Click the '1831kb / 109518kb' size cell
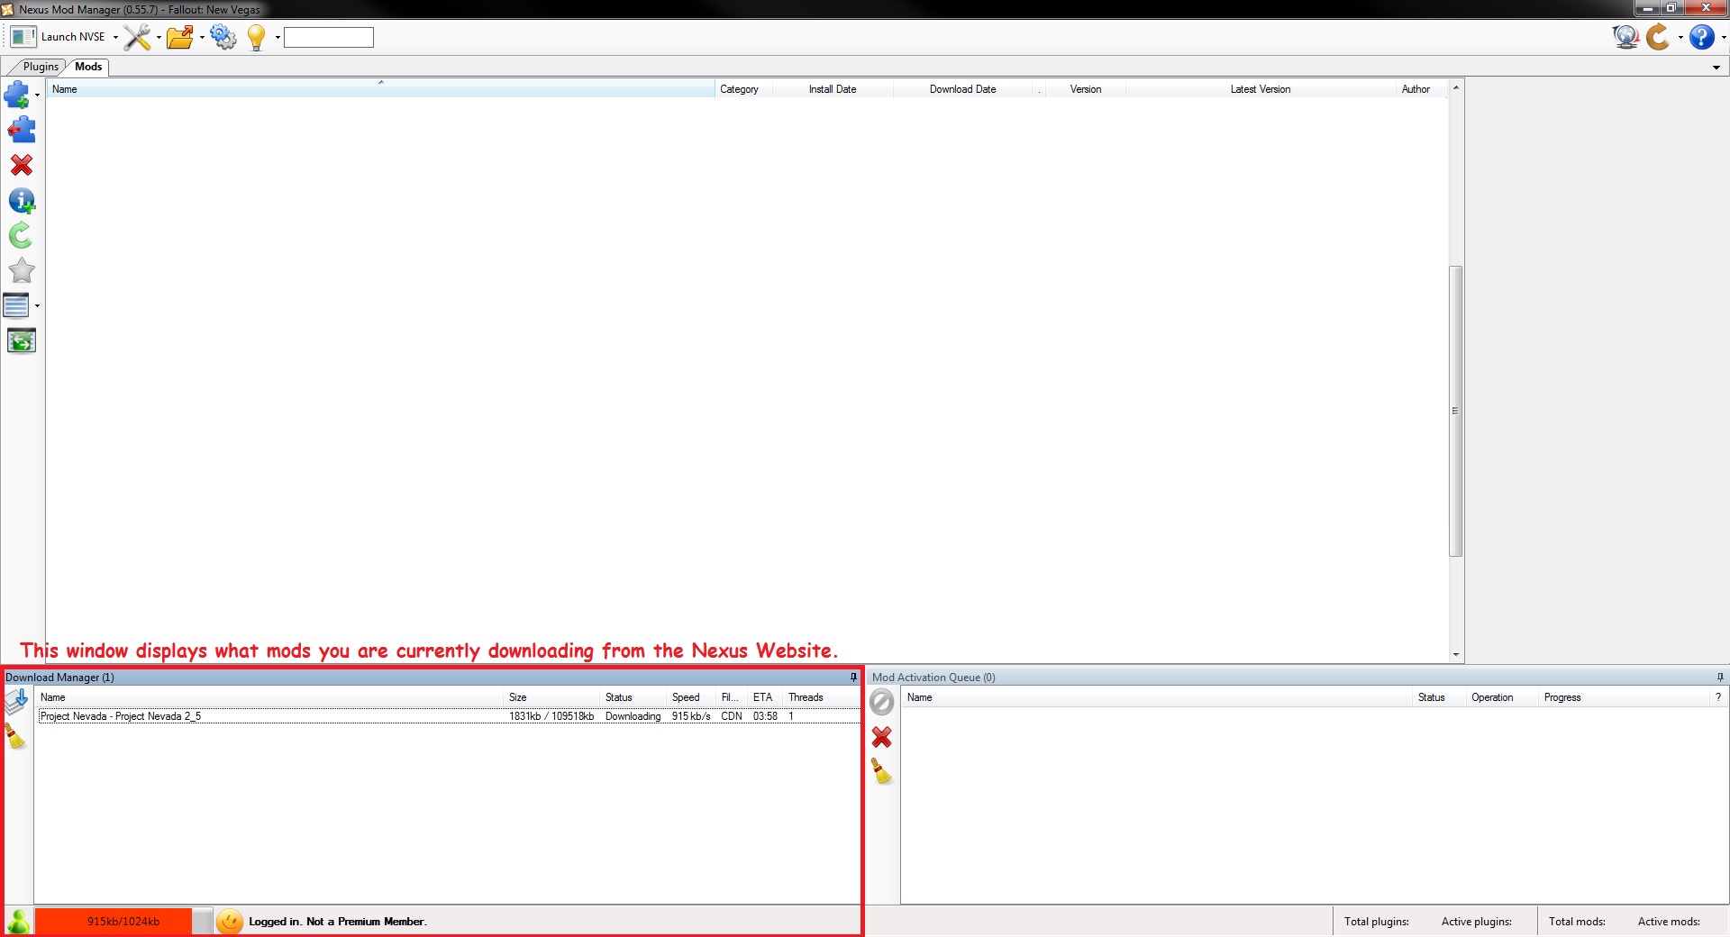This screenshot has height=937, width=1730. (x=551, y=716)
